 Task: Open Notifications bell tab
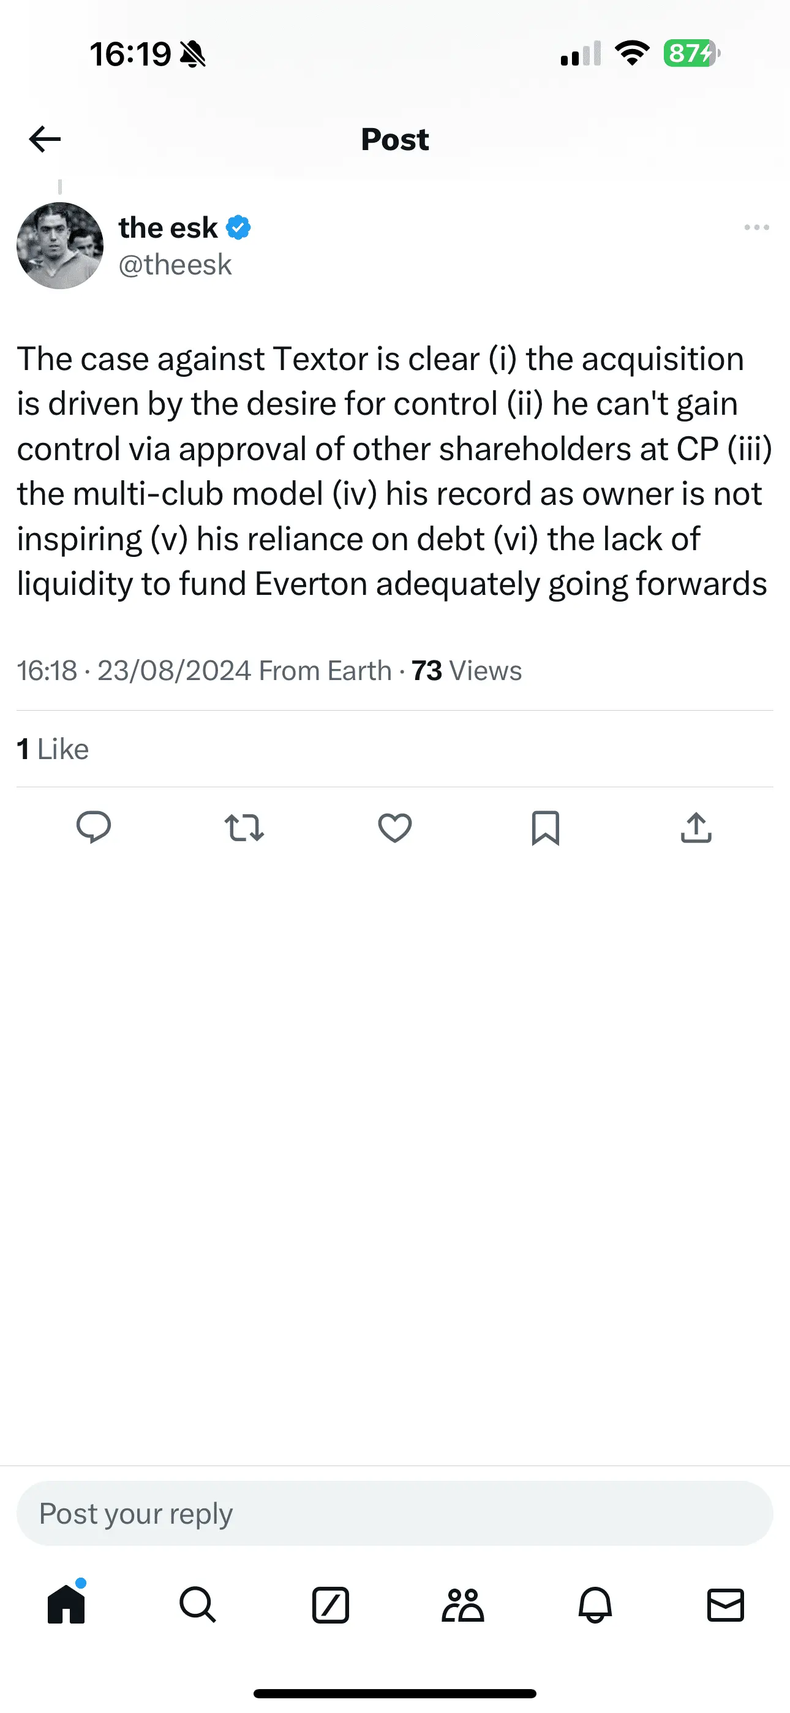[595, 1605]
